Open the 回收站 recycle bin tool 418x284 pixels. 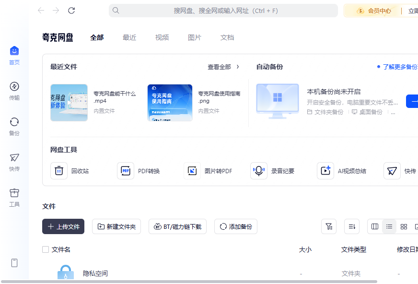(x=59, y=171)
